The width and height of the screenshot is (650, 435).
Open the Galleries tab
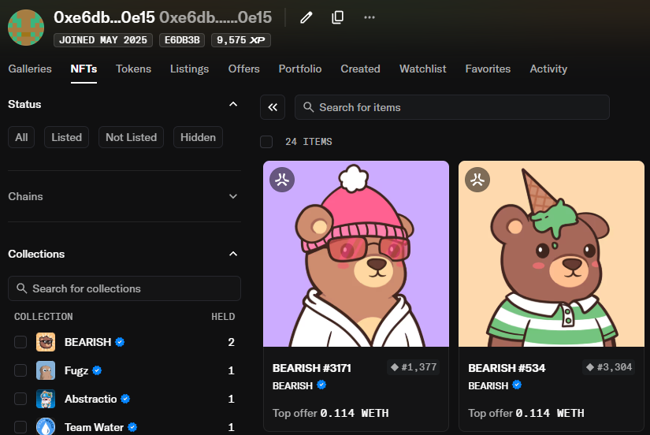[30, 69]
